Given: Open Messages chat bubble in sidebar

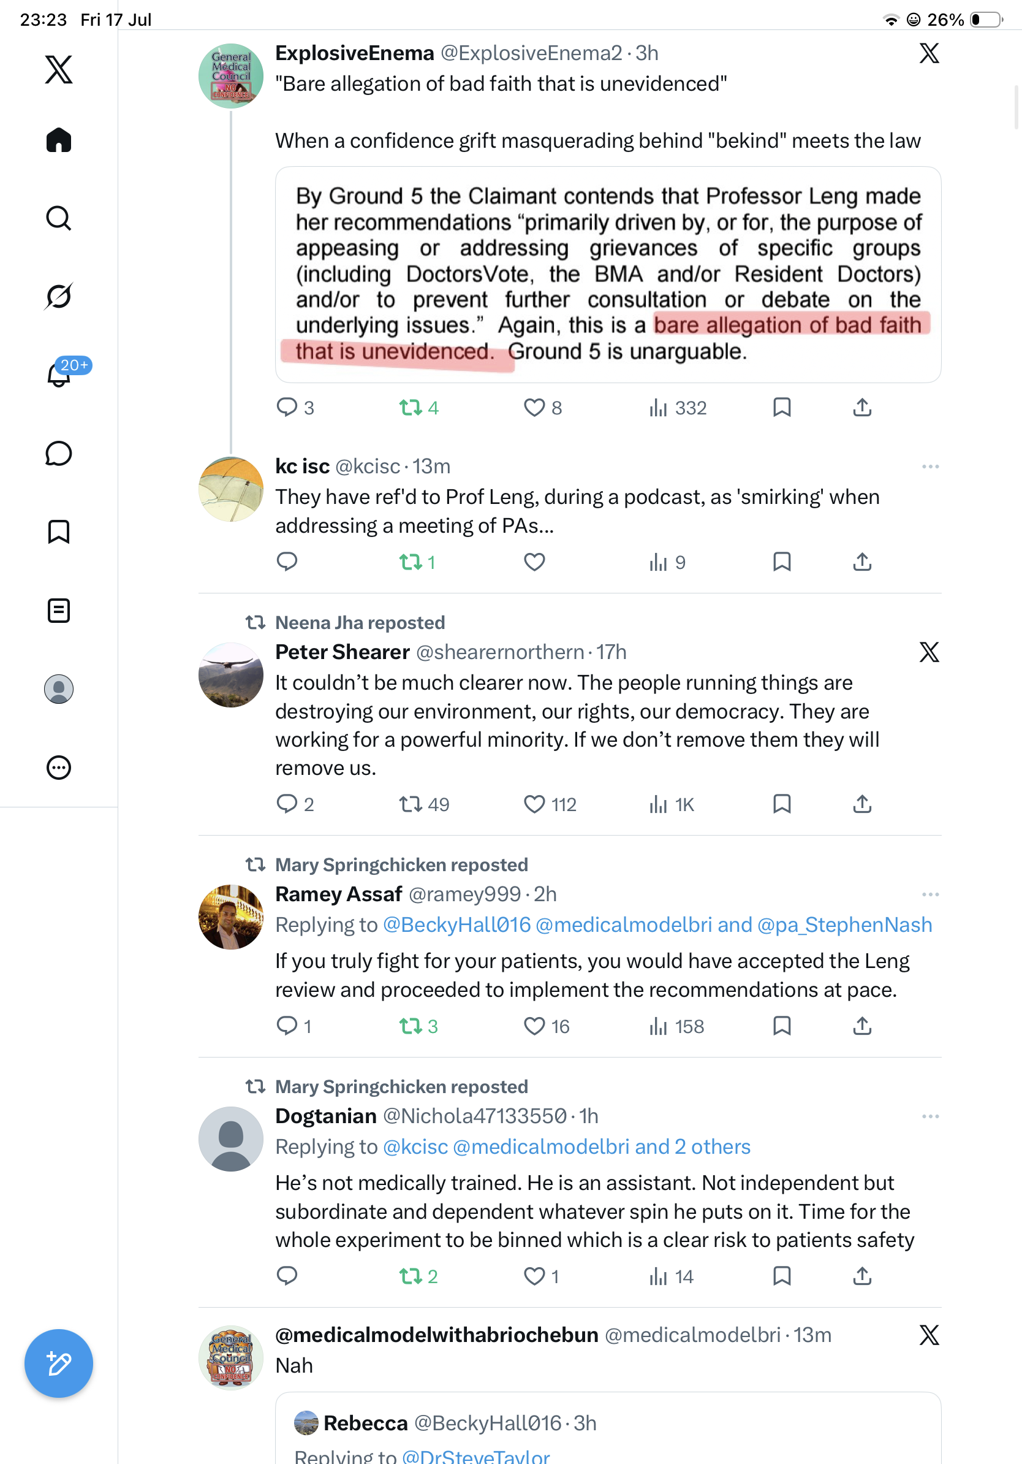Looking at the screenshot, I should coord(59,453).
